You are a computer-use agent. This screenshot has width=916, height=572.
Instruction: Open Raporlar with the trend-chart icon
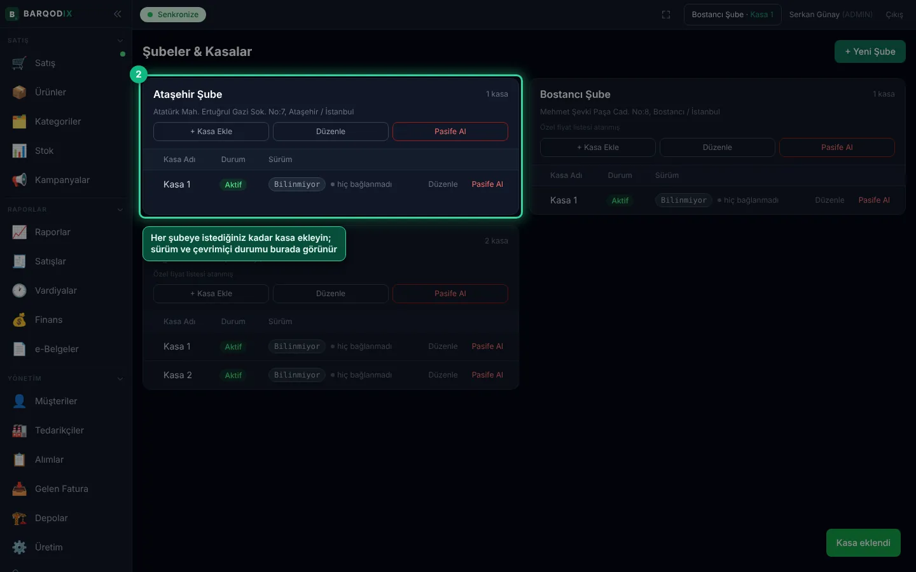pos(19,232)
